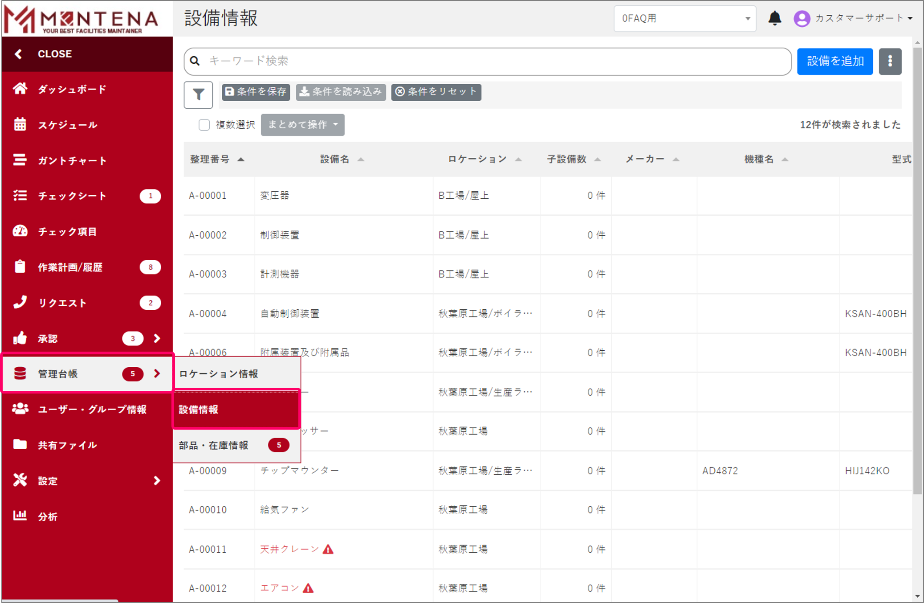Image resolution: width=924 pixels, height=603 pixels.
Task: Open the 0FAQ用 dropdown selector
Action: (684, 18)
